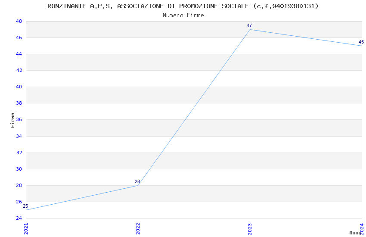366x237 pixels.
Task: Click the y-axis tick 24
Action: (x=19, y=218)
